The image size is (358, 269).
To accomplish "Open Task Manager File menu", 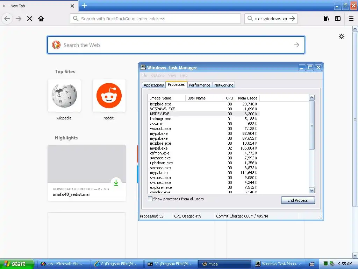I will (x=144, y=75).
